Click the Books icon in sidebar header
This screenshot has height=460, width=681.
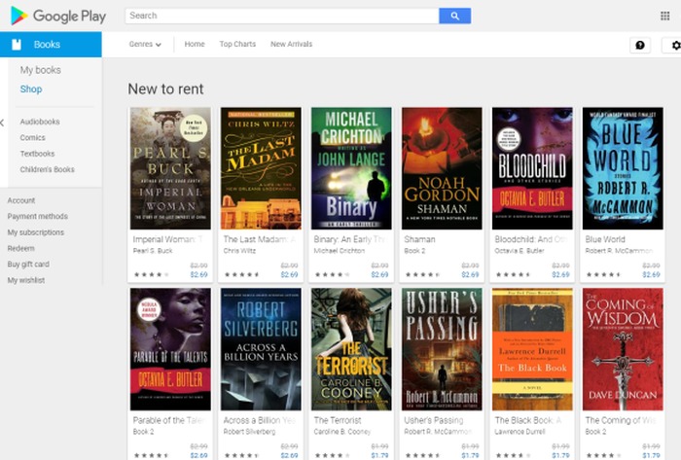[x=17, y=45]
